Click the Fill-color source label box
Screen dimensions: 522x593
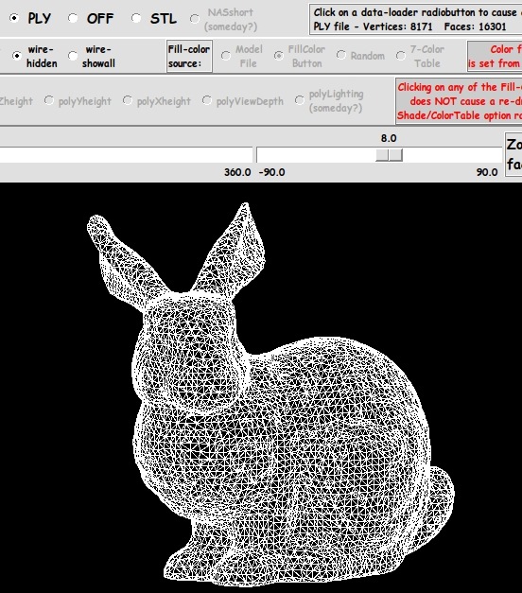(189, 56)
